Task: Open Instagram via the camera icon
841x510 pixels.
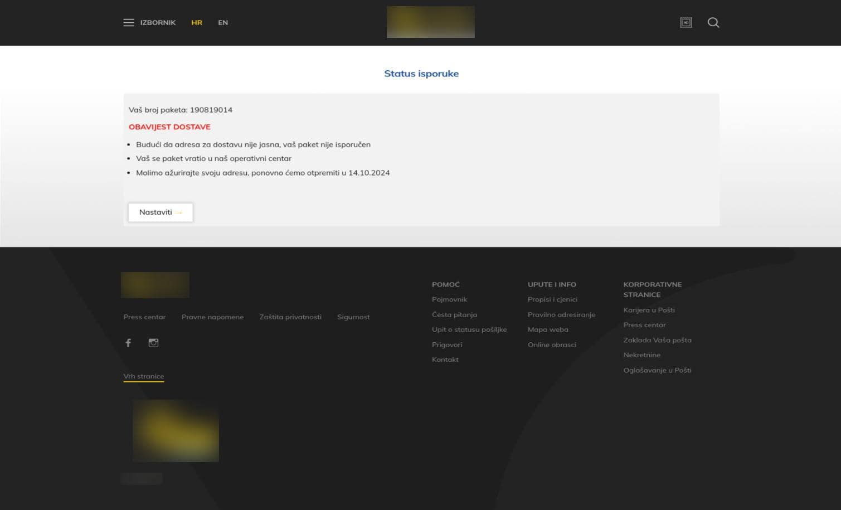Action: 153,342
